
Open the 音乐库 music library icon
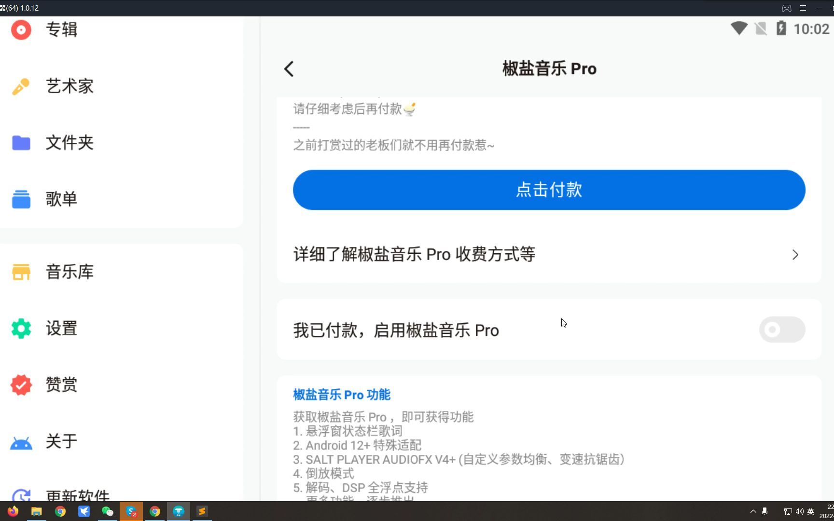coord(21,272)
